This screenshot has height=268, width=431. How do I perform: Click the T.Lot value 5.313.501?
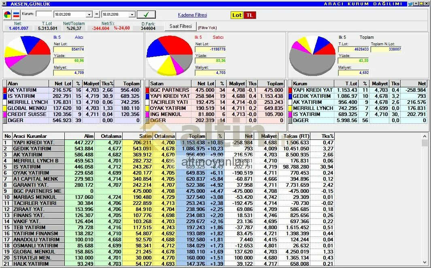tap(48, 28)
